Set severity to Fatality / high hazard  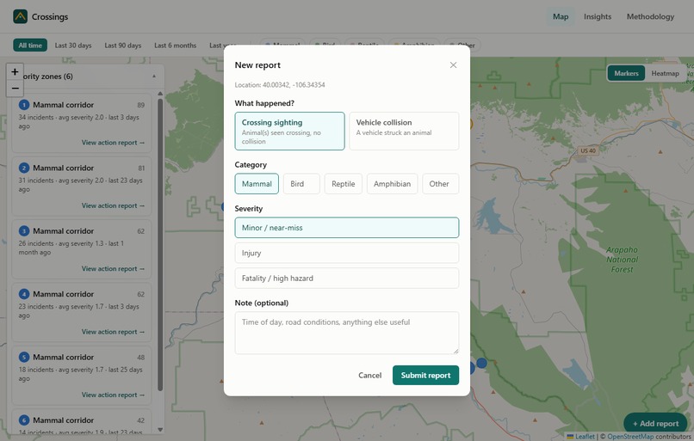[x=346, y=278]
